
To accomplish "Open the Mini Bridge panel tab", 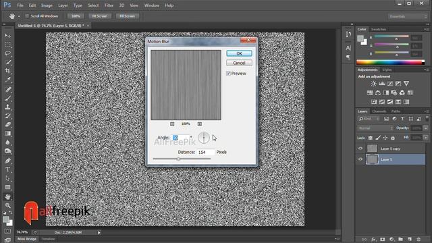I will click(x=27, y=239).
